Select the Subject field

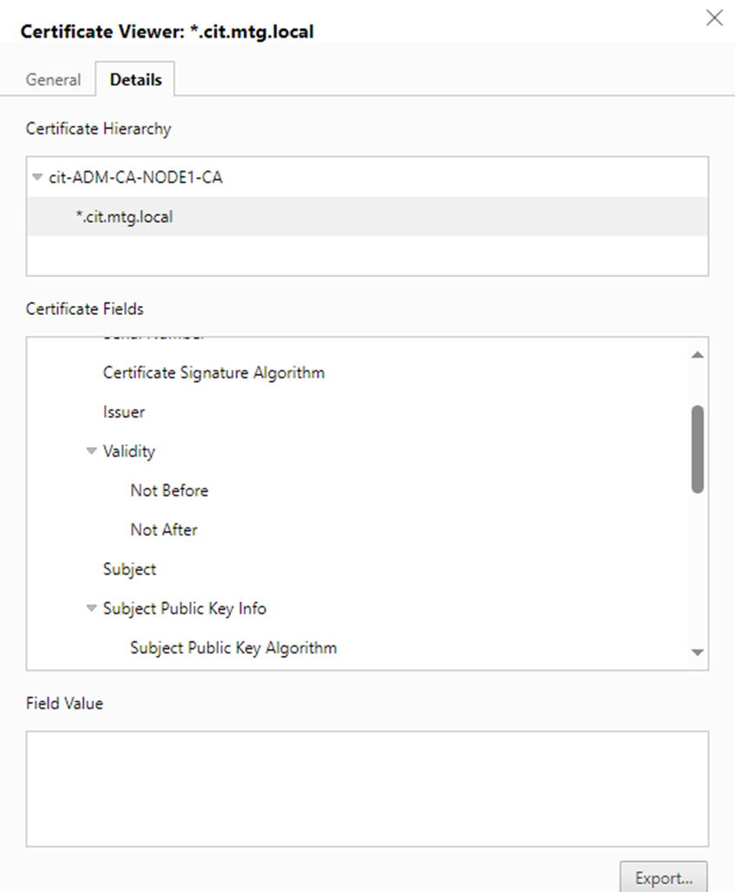128,569
